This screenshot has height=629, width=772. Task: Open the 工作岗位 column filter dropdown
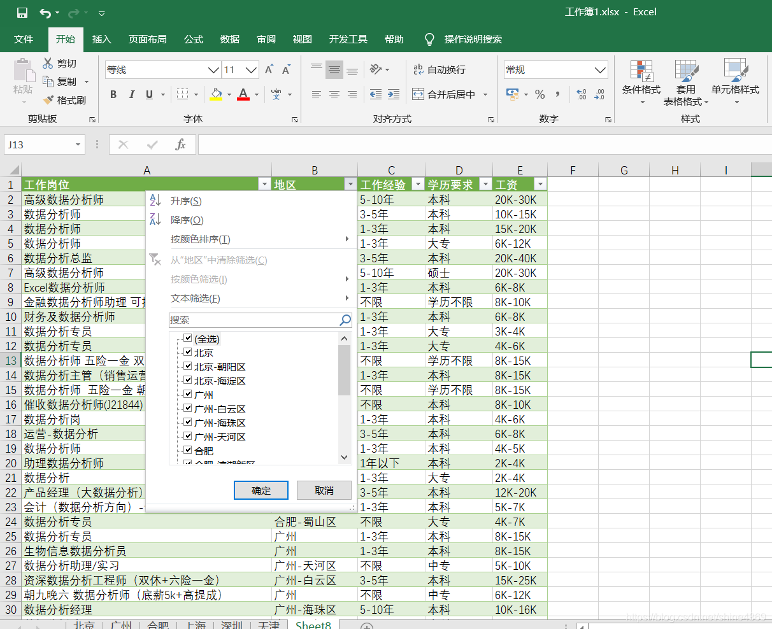click(x=264, y=185)
